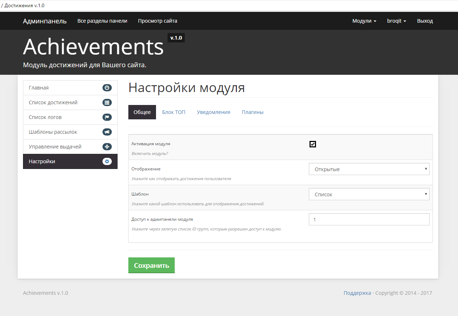Click the dashboard icon beside Главная

[x=107, y=88]
